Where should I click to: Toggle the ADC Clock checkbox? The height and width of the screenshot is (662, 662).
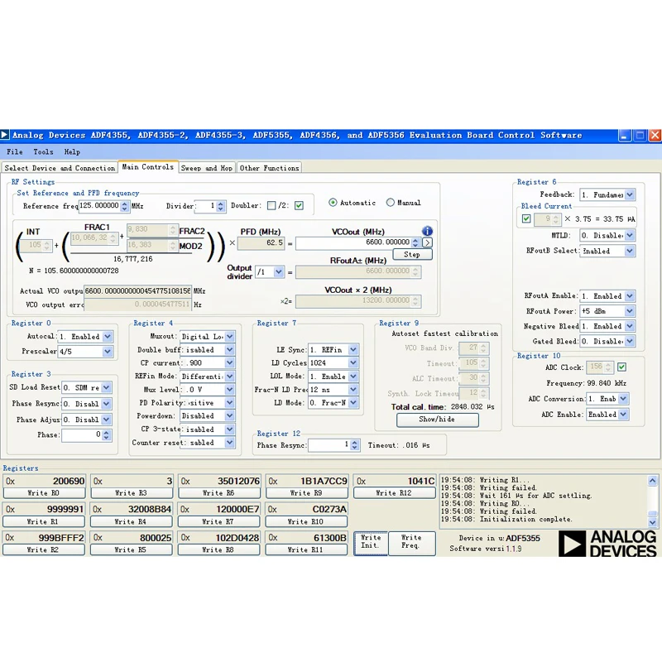point(621,367)
